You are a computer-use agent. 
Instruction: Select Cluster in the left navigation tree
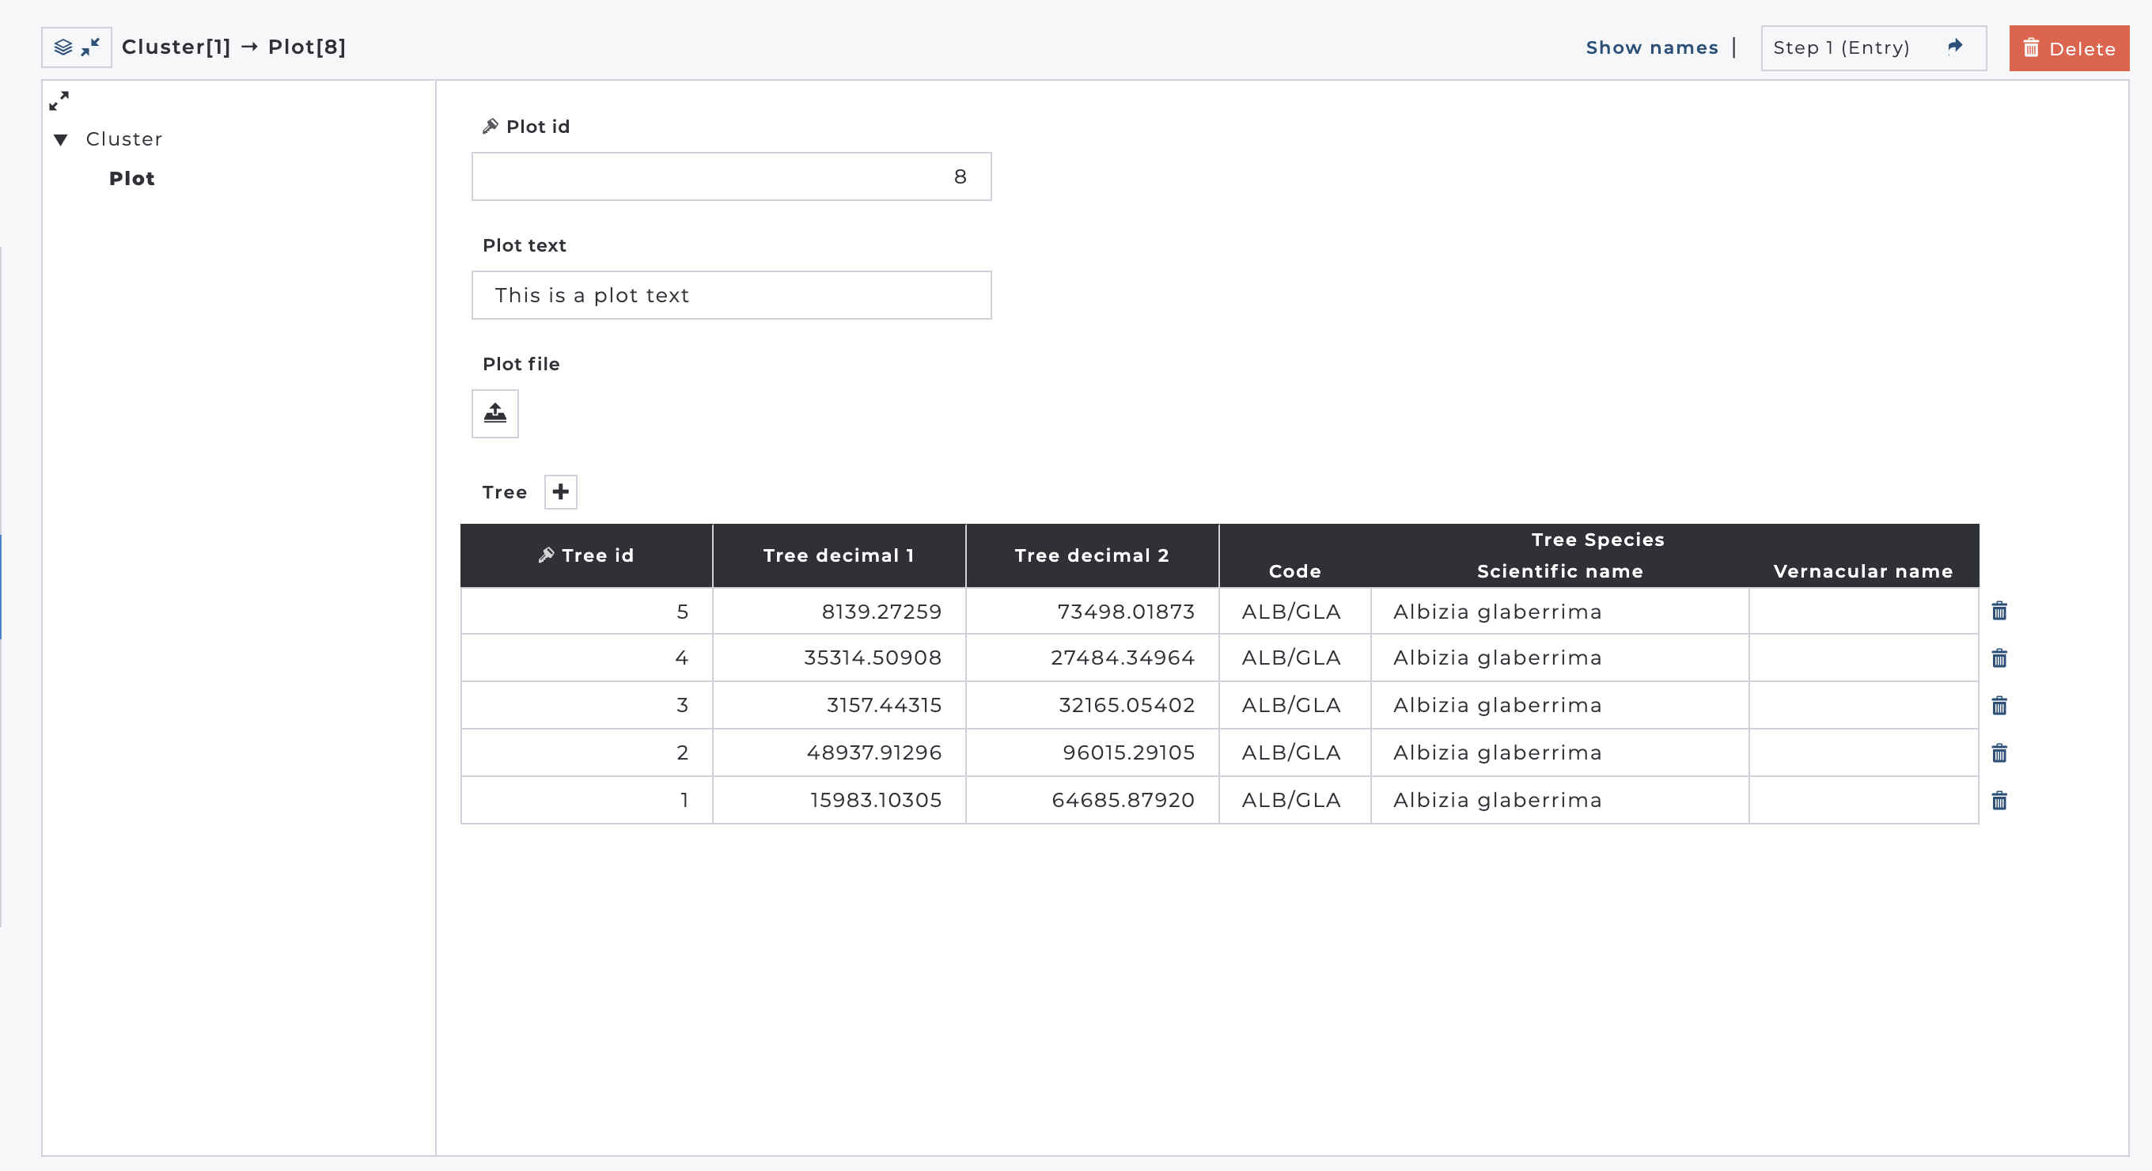coord(123,138)
